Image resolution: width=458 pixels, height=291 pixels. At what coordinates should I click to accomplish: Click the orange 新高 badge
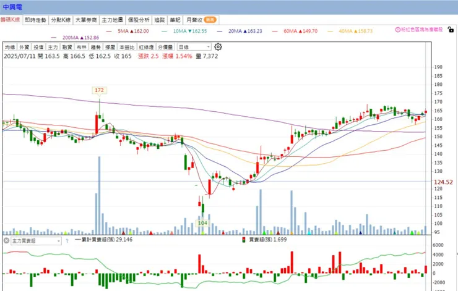coord(210,20)
